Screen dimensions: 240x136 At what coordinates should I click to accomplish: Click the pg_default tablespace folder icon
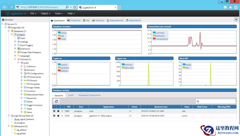(15, 130)
